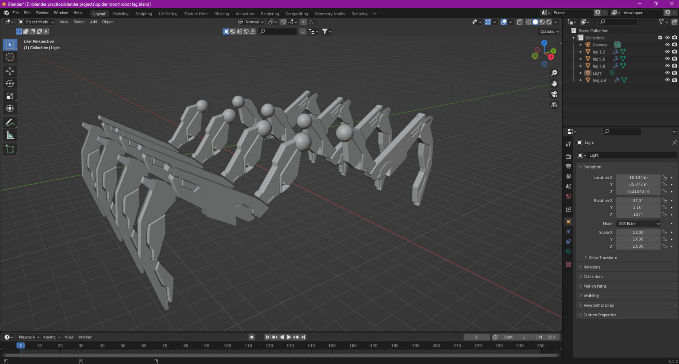Screen dimensions: 679x364
Task: Click the Rotation Z field showing 107 degrees
Action: [x=638, y=214]
